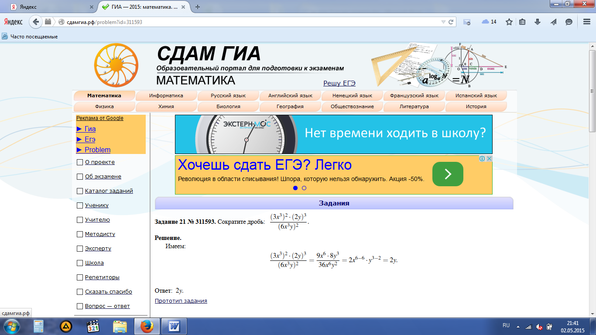Open AIMP player from the taskbar

(x=66, y=326)
